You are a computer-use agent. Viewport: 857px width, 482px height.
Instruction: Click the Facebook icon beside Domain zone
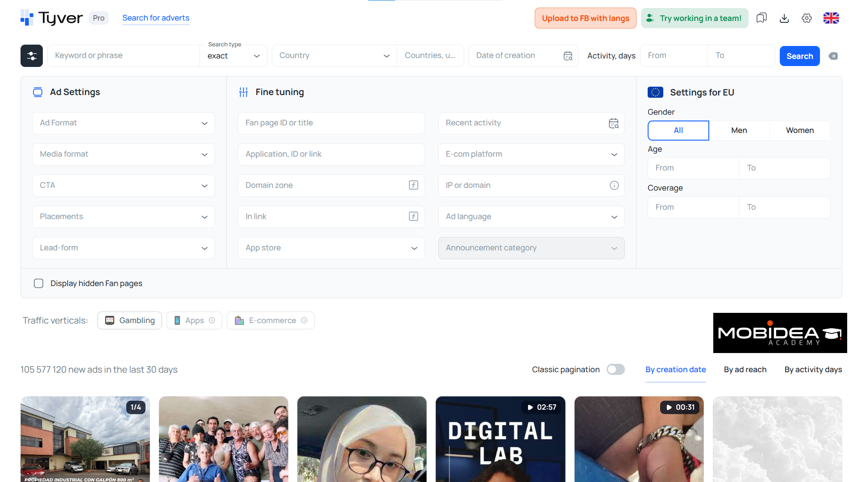click(x=413, y=185)
